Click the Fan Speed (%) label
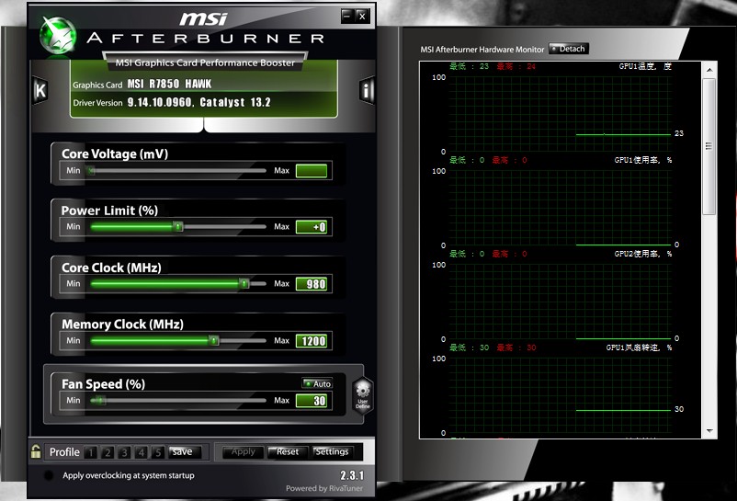 (104, 384)
